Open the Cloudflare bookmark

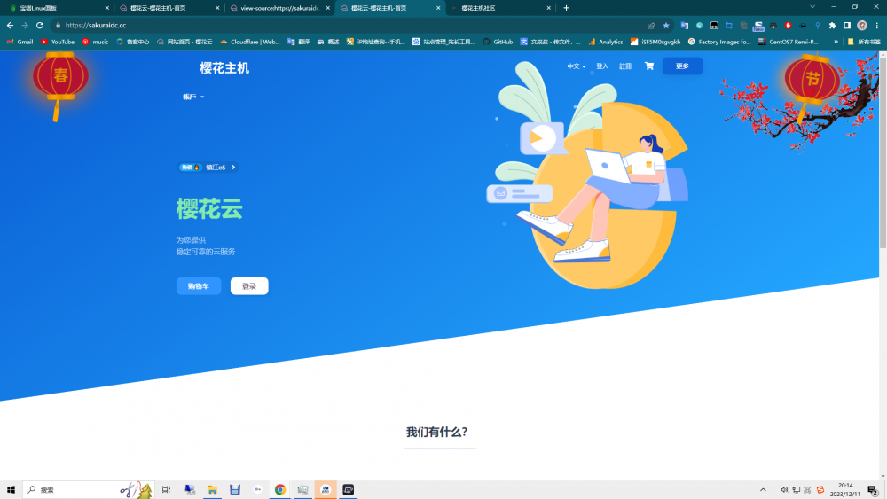[x=249, y=42]
